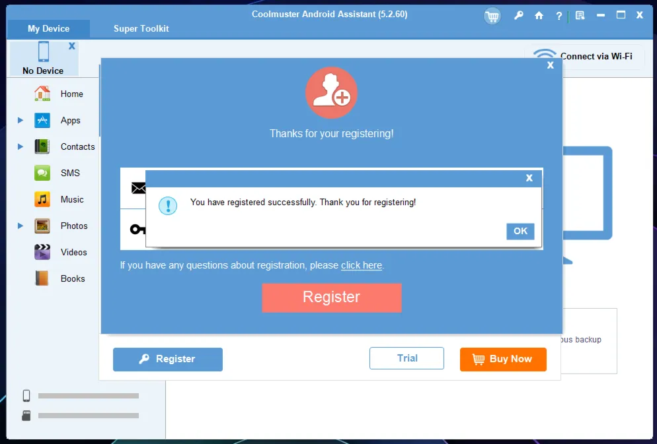Select the No Device phone icon
Image resolution: width=657 pixels, height=444 pixels.
tap(44, 52)
